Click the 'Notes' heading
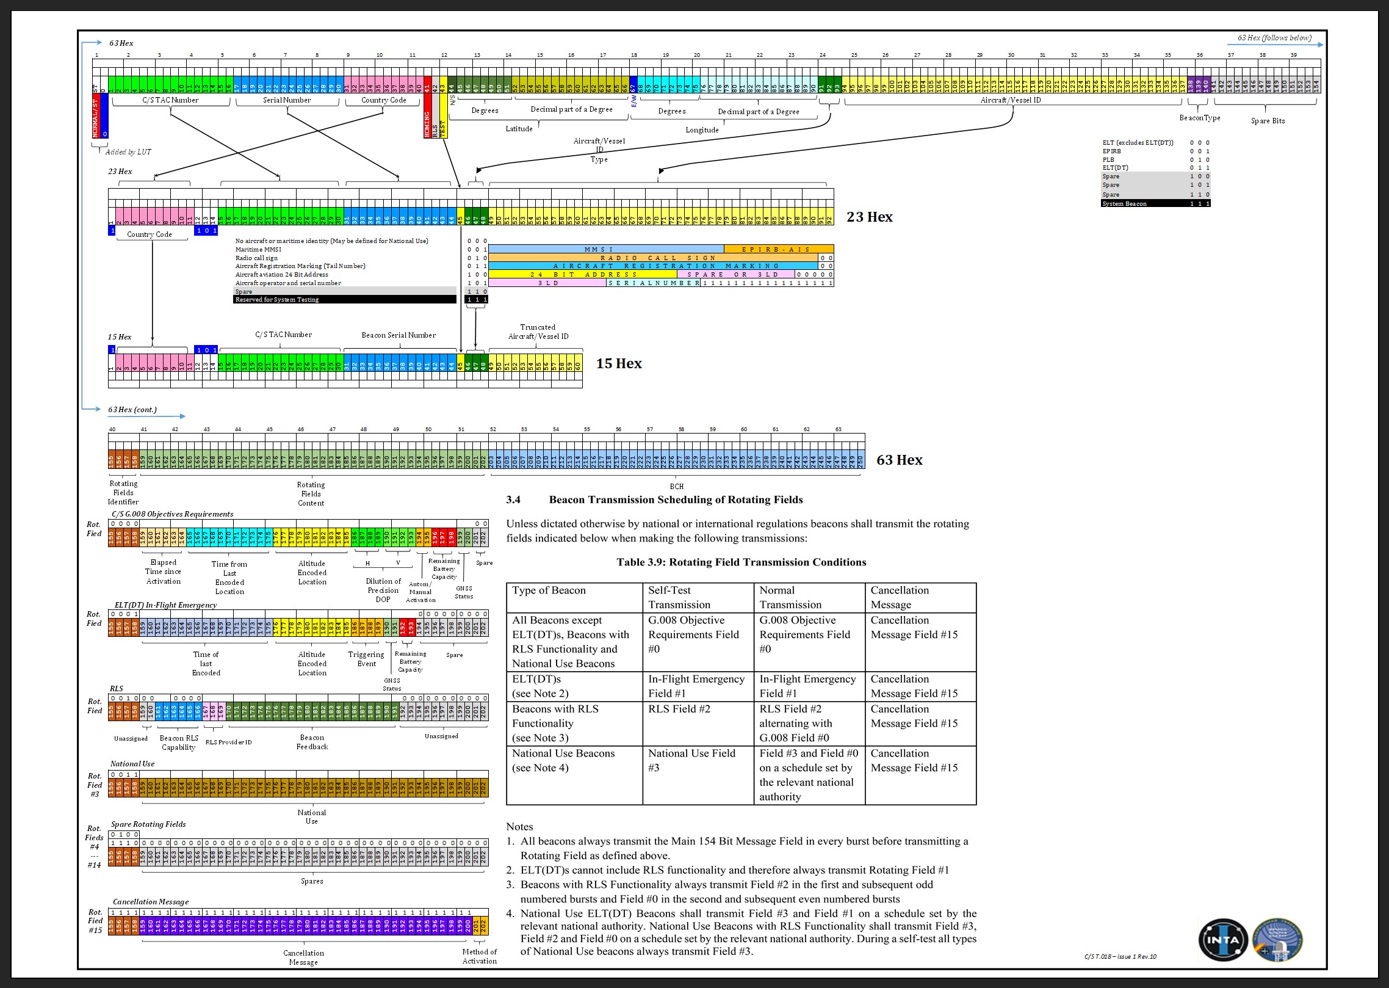This screenshot has height=988, width=1389. point(519,827)
